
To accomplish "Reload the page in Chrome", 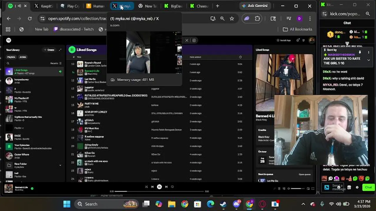I will pos(30,18).
